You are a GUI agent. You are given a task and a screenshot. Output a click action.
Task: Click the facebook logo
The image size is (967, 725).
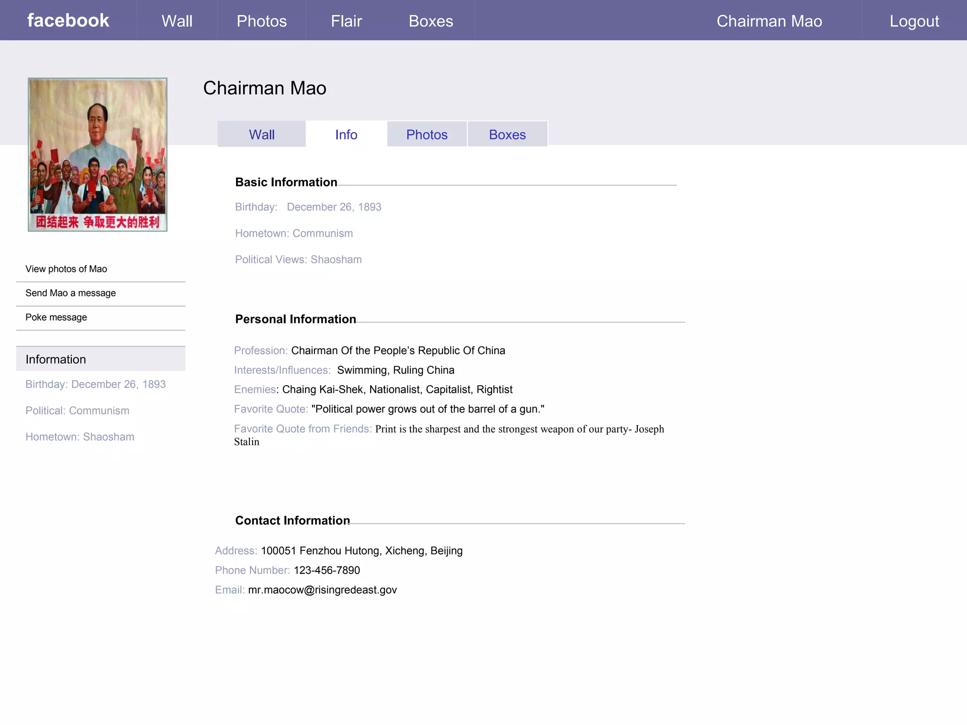68,21
